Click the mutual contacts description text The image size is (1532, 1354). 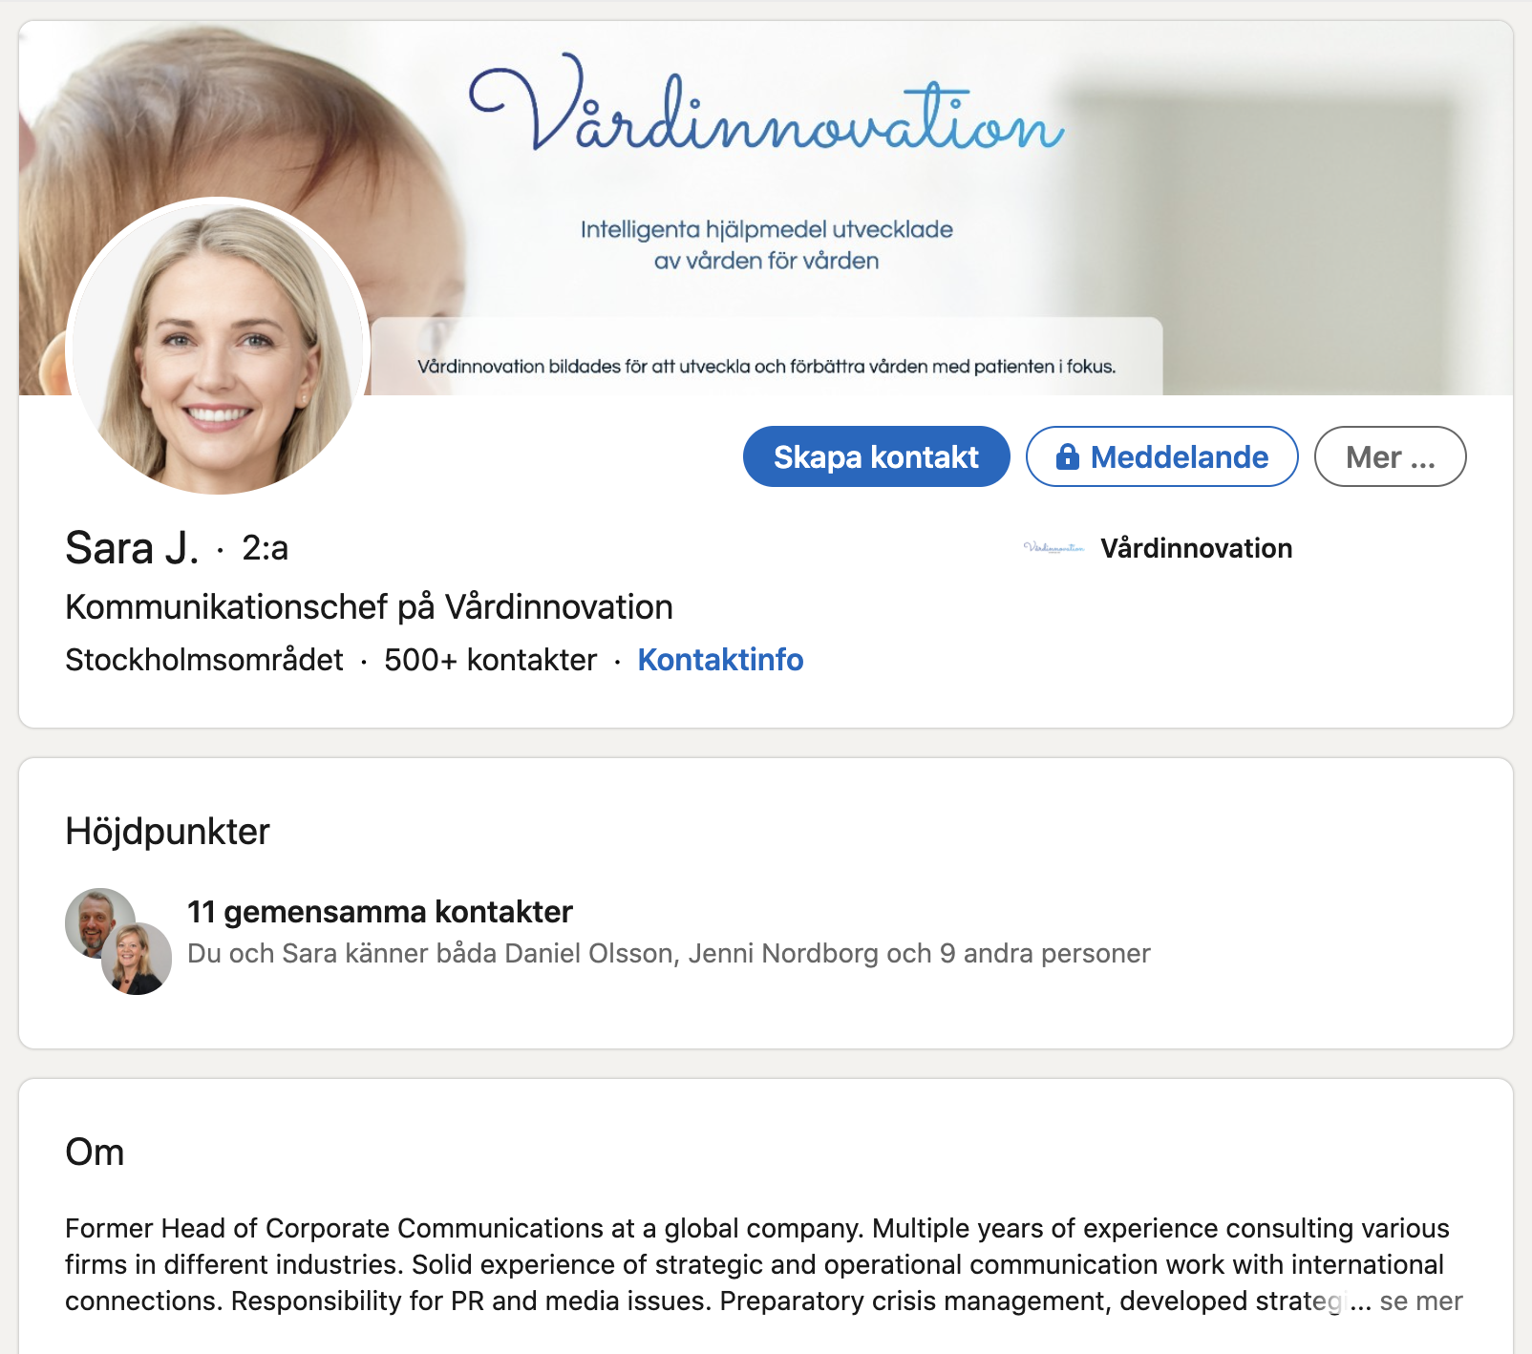pyautogui.click(x=669, y=954)
